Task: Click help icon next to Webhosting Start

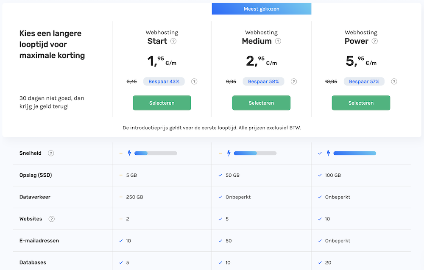Action: 173,42
